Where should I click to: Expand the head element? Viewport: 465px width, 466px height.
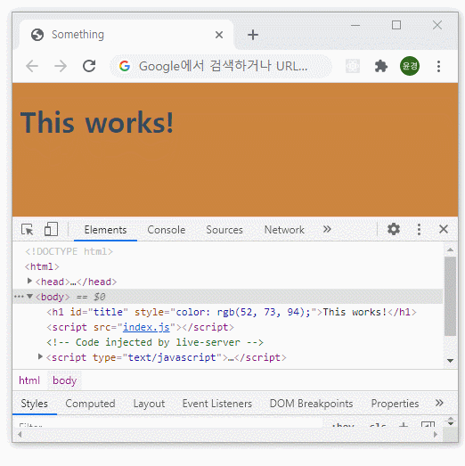[29, 281]
